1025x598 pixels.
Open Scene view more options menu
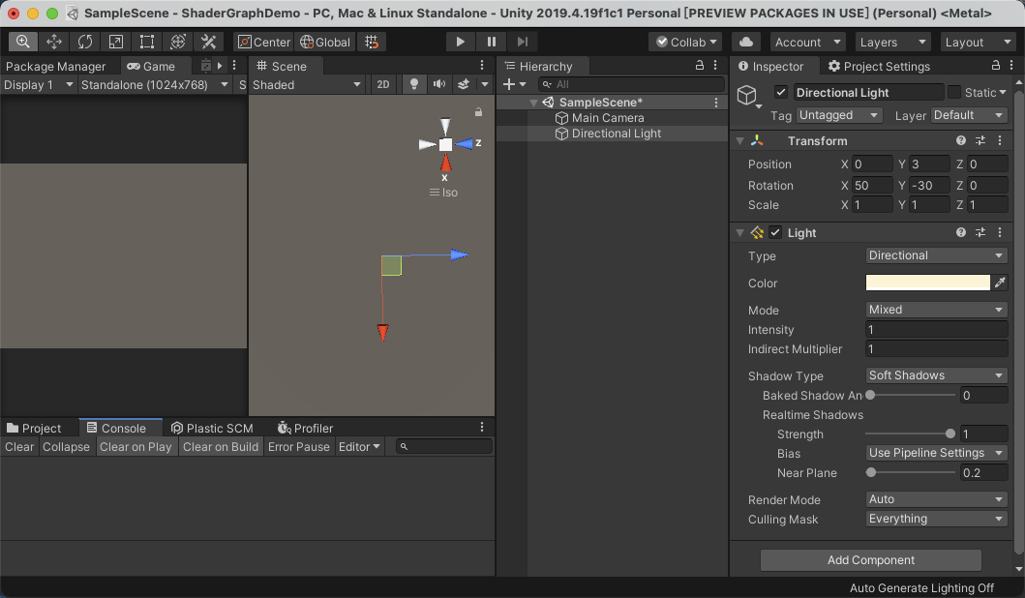click(x=482, y=66)
